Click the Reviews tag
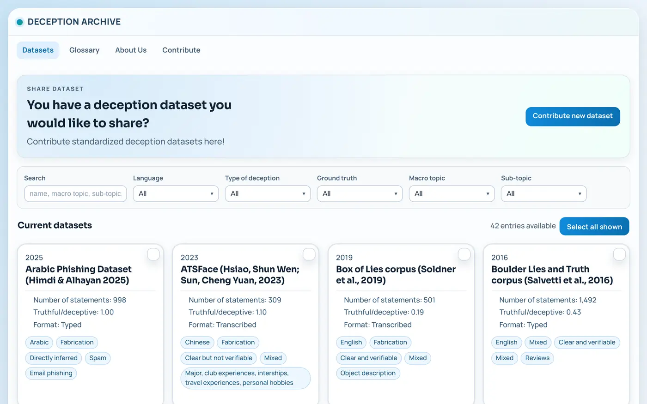This screenshot has height=404, width=647. (x=537, y=358)
